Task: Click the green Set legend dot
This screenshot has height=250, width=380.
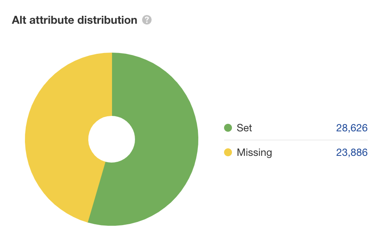Action: pos(228,128)
